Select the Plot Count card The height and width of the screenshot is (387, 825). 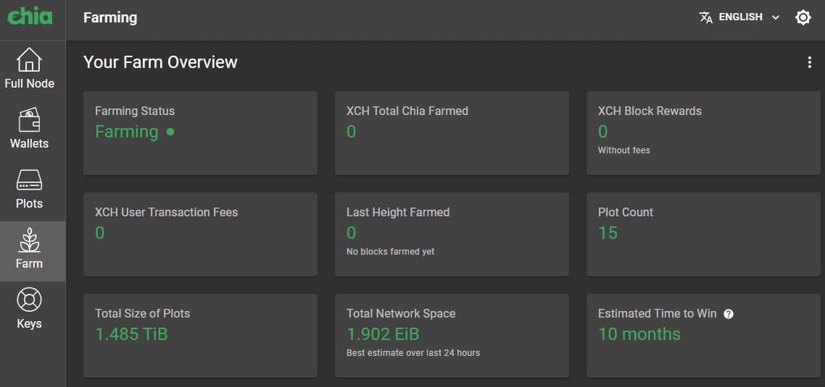[x=702, y=234]
